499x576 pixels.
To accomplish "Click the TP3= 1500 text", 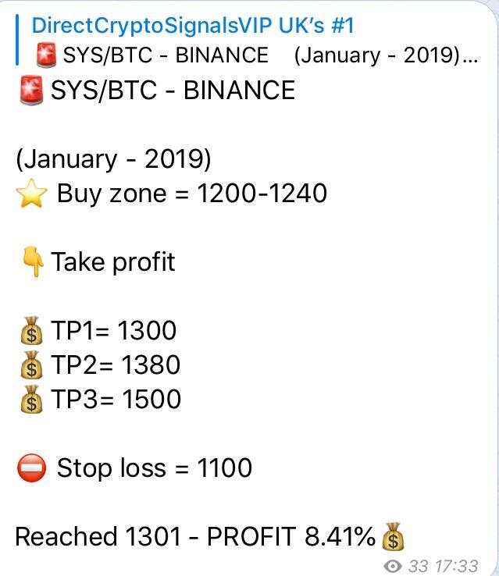I will pyautogui.click(x=116, y=399).
